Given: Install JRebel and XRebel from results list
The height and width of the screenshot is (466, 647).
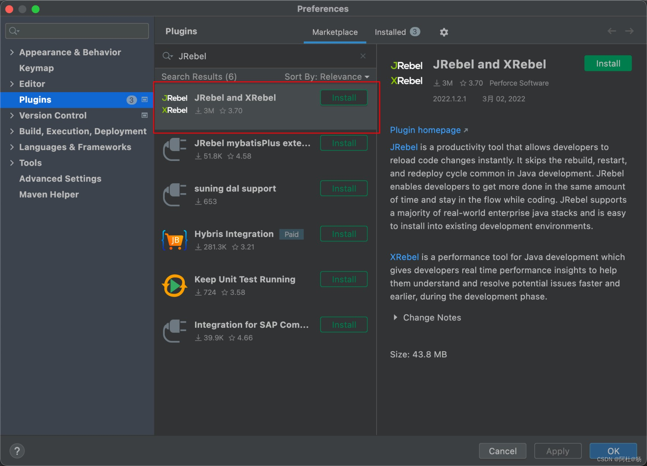Looking at the screenshot, I should (x=344, y=98).
